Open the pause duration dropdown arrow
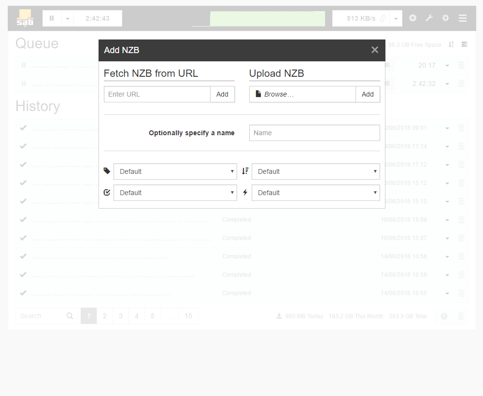Screen dimensions: 483x396 (x=68, y=18)
